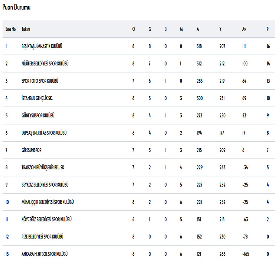Click Mihalıççık Belediyesi Spor Kulübü name

pyautogui.click(x=48, y=202)
